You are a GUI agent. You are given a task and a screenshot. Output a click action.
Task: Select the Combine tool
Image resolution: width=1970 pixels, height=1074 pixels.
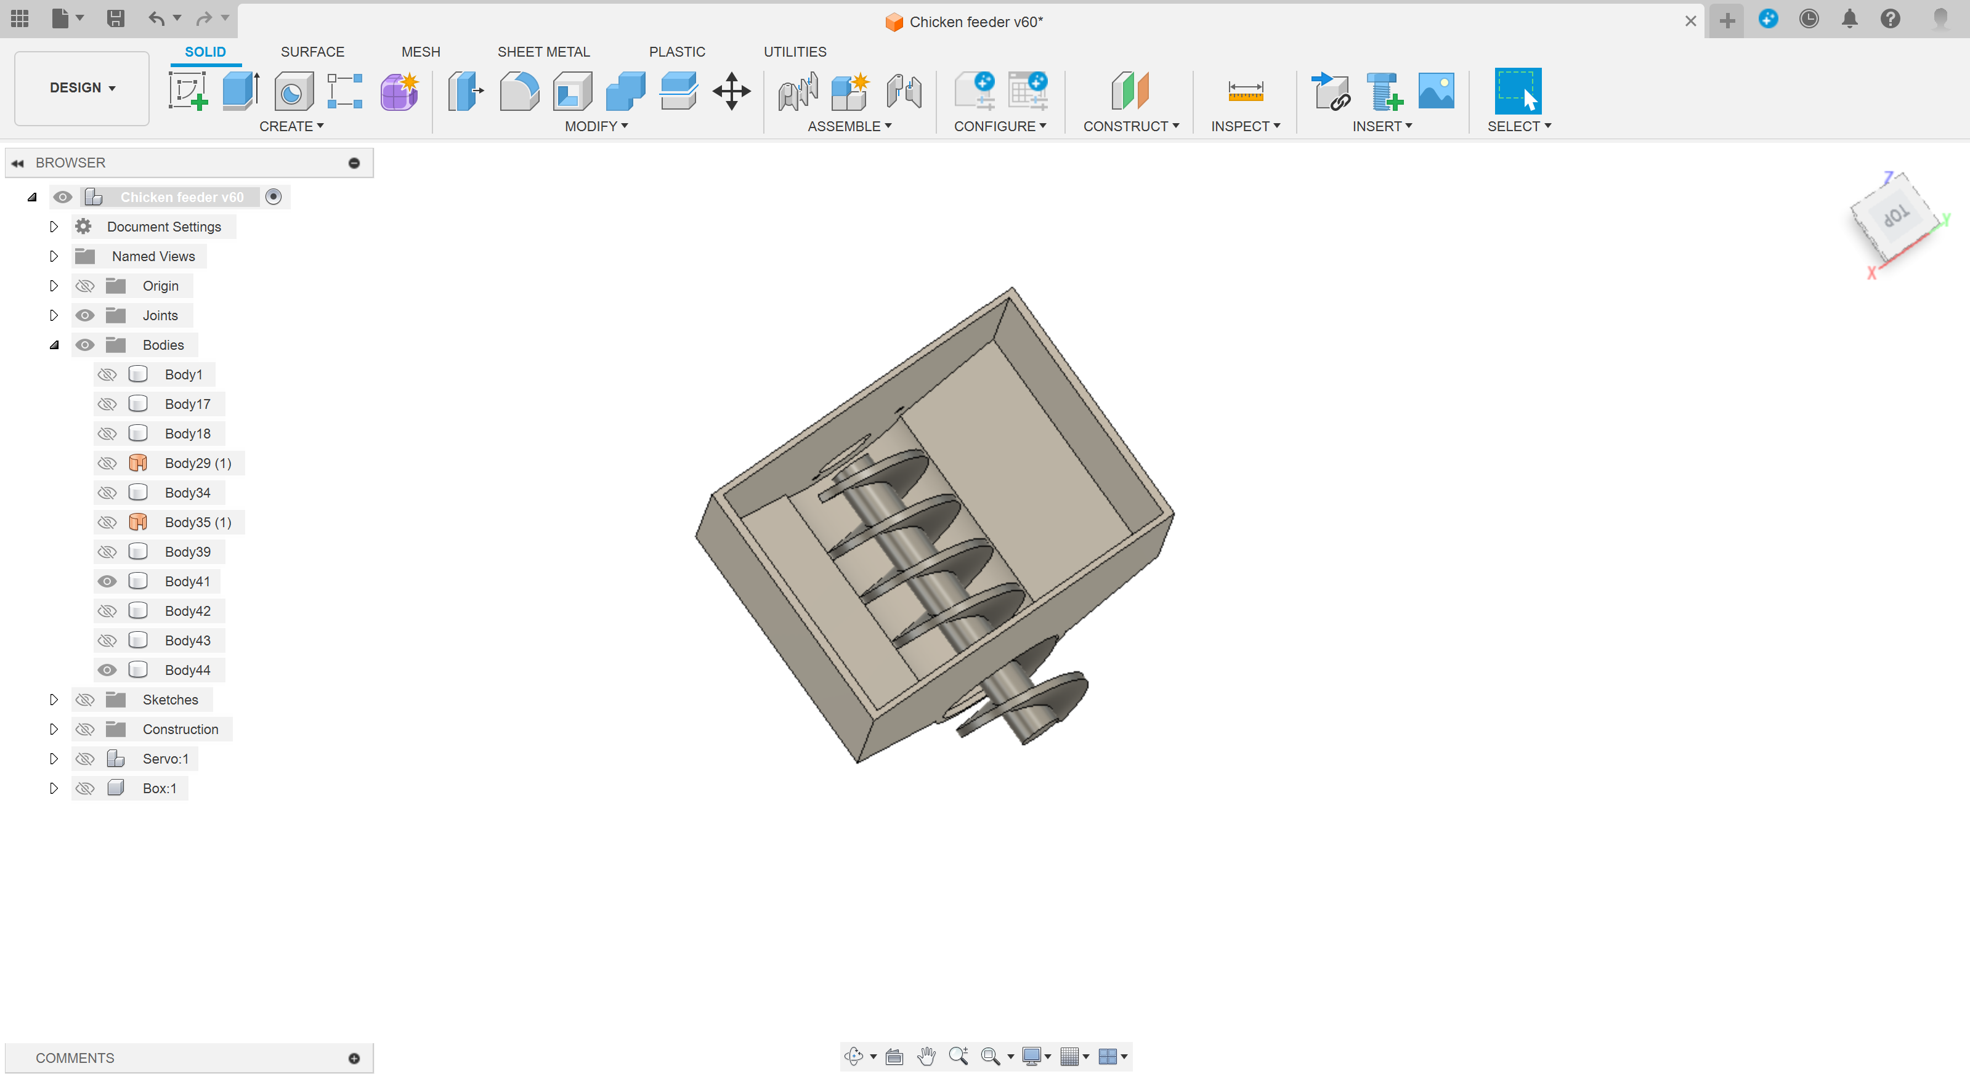[x=626, y=91]
